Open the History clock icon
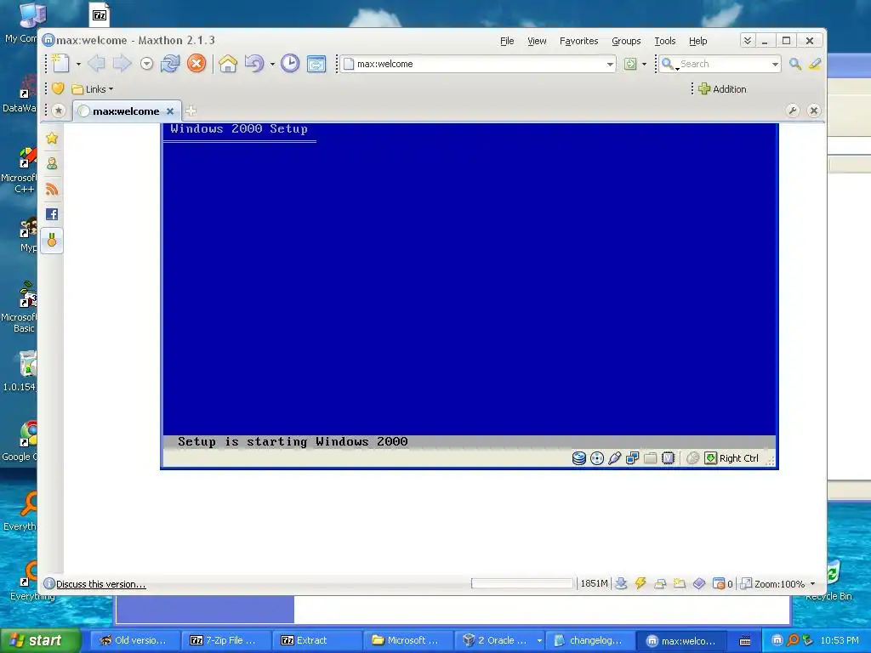 [x=289, y=64]
